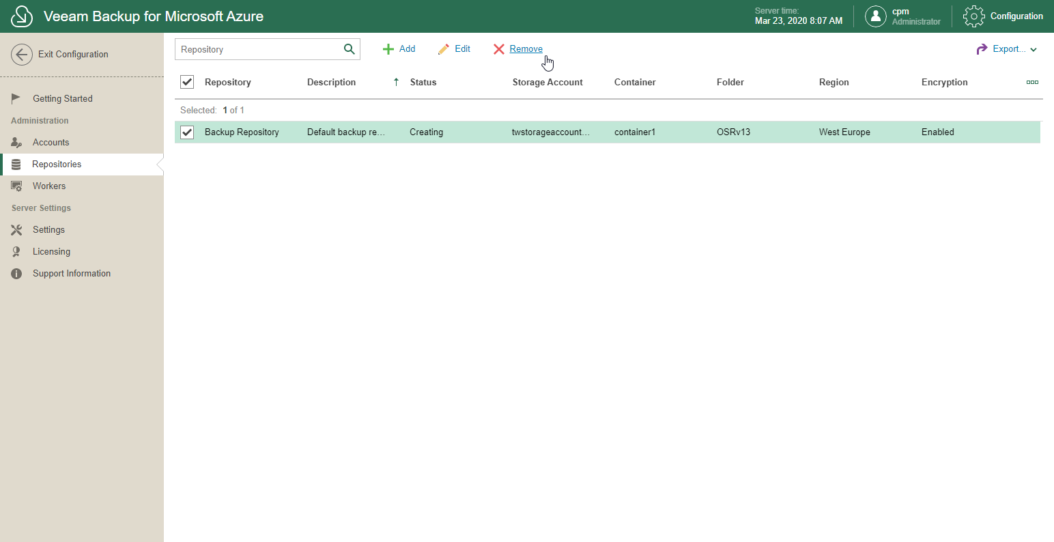The image size is (1054, 542).
Task: Open the Configuration link in header
Action: point(1016,16)
